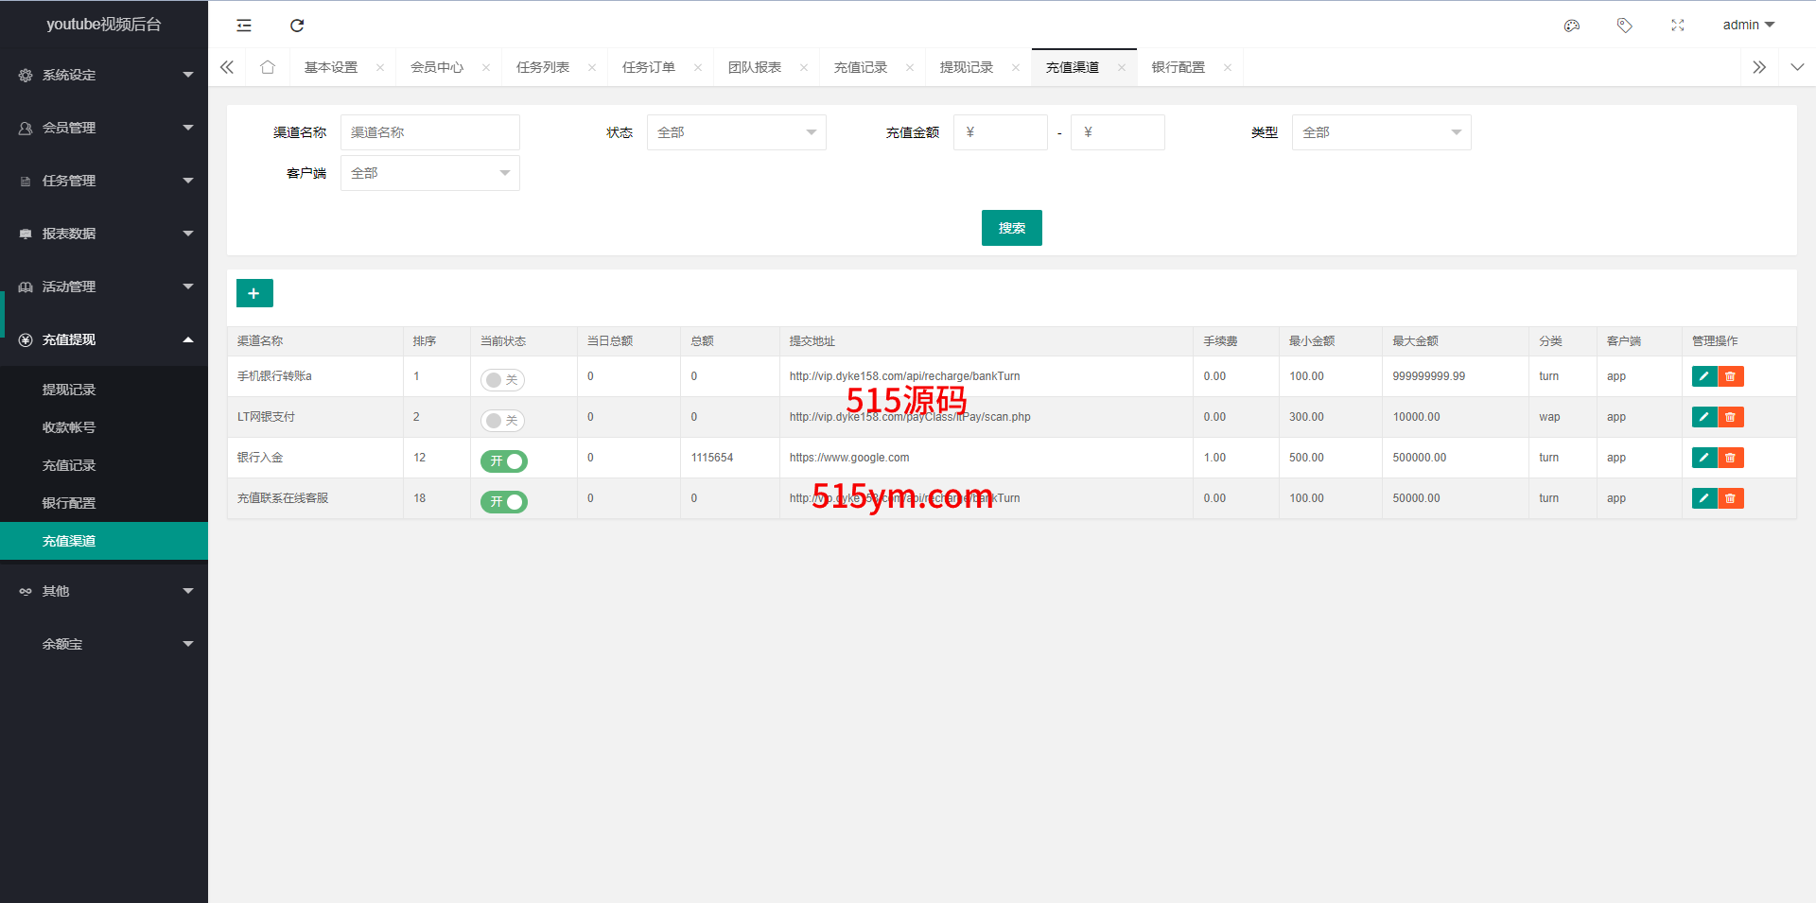
Task: Click the tag note icon in header
Action: (1624, 26)
